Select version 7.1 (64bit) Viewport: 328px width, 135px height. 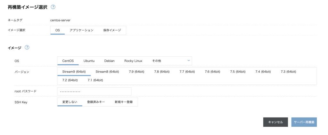pos(95,80)
